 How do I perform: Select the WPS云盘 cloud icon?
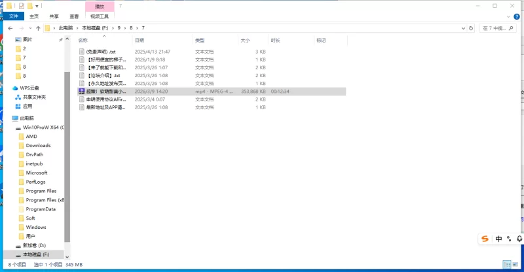16,88
